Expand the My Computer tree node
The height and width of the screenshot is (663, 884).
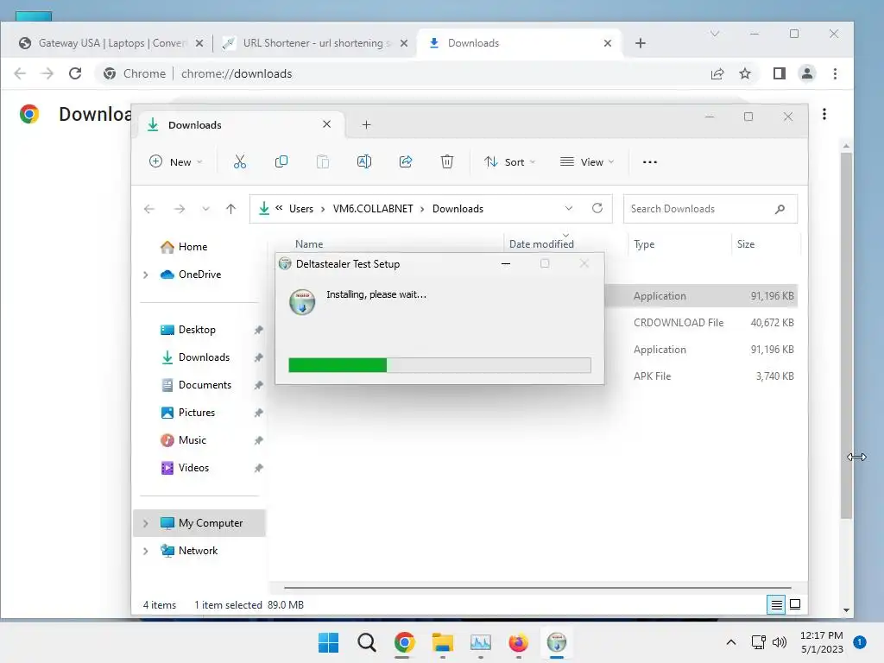click(145, 523)
